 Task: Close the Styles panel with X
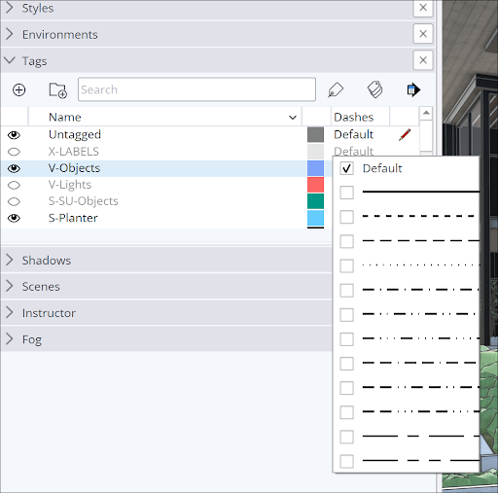tap(423, 8)
